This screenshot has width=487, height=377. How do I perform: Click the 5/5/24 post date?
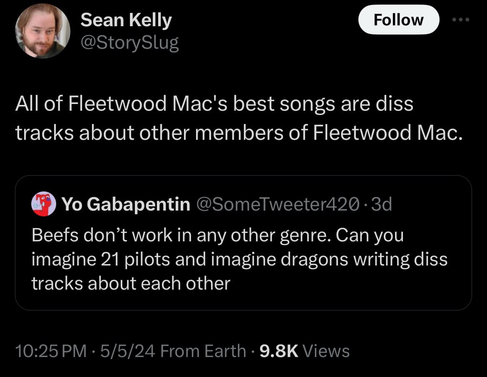pyautogui.click(x=128, y=351)
